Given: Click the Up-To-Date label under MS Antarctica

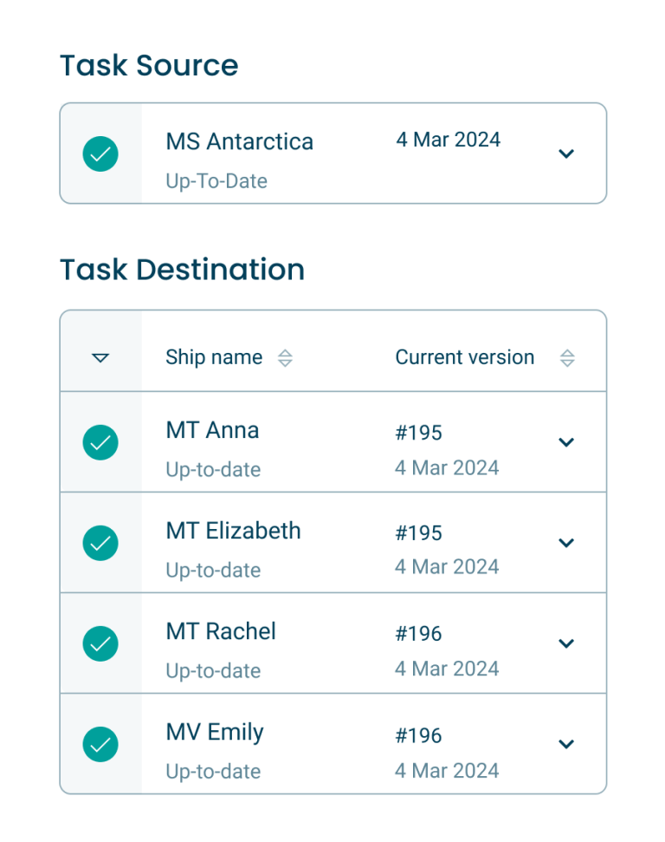Looking at the screenshot, I should pyautogui.click(x=216, y=181).
